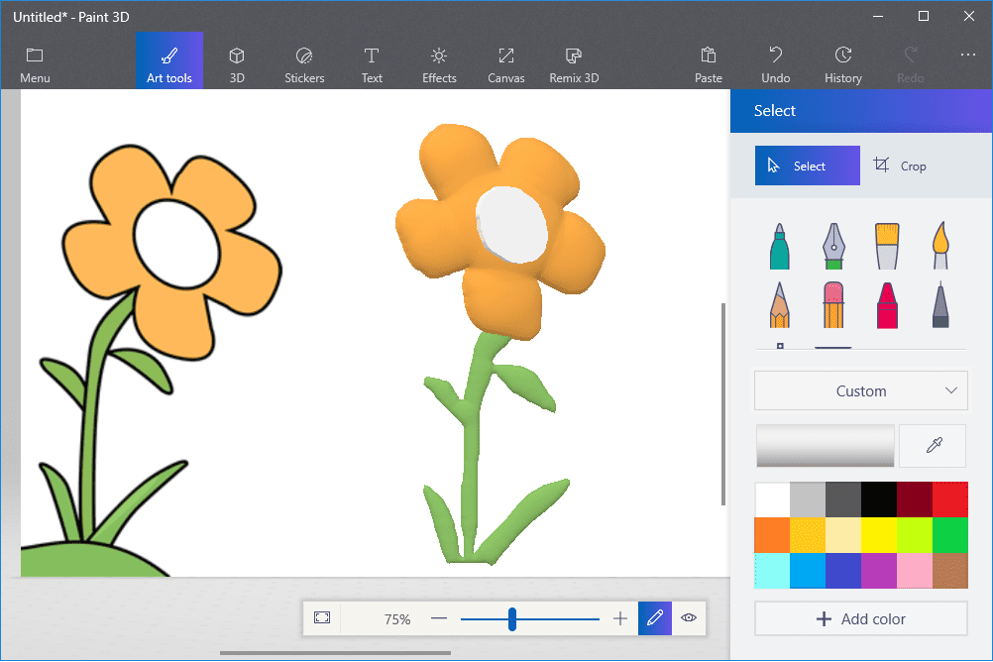Pick color with the eyedropper tool
The width and height of the screenshot is (993, 662).
[x=933, y=446]
